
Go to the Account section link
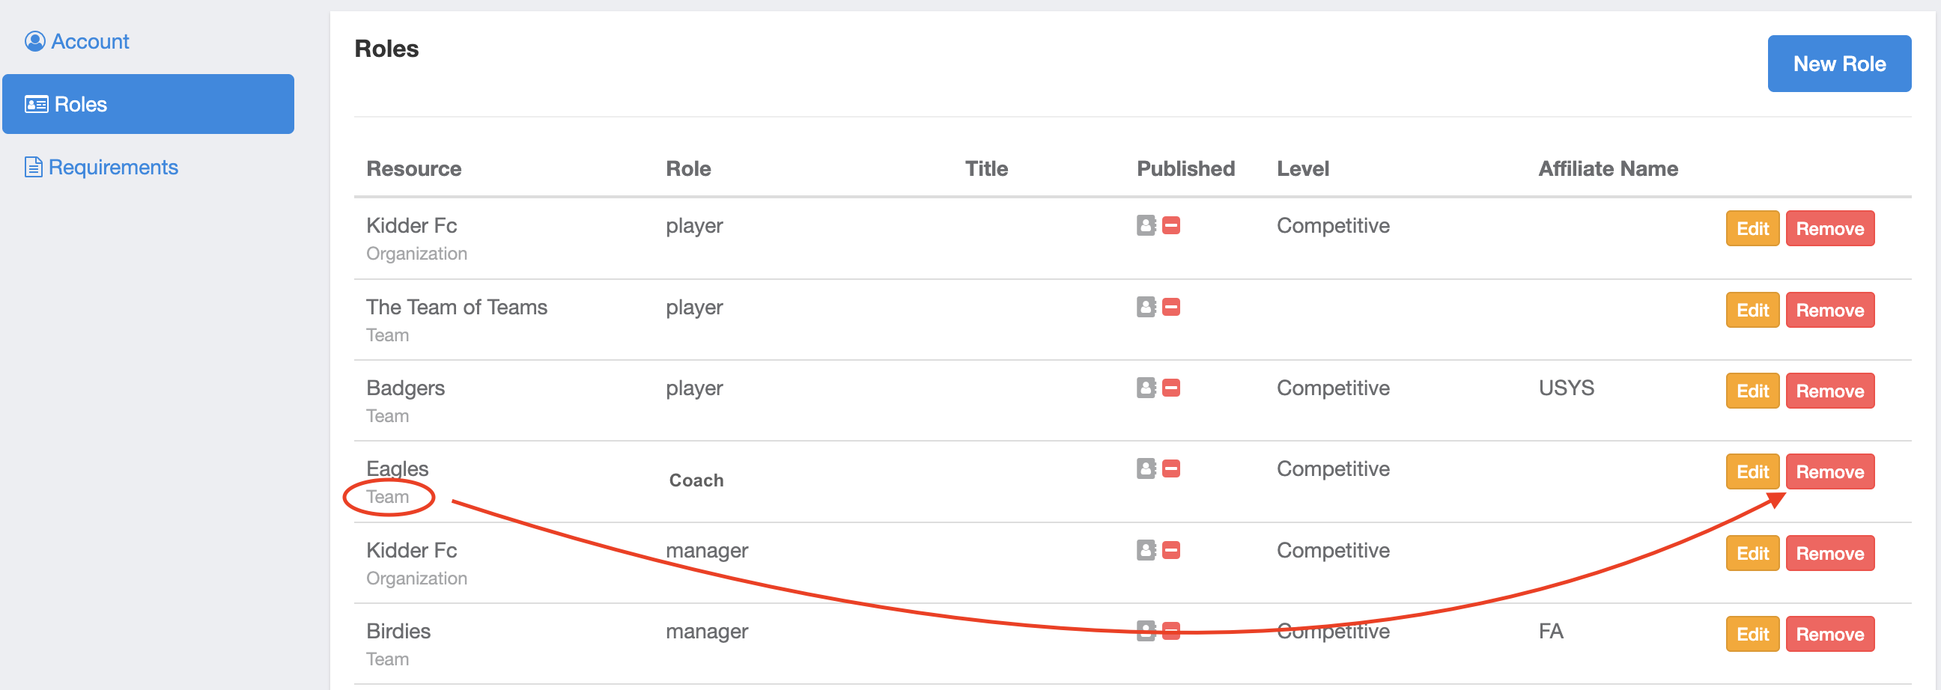coord(89,41)
